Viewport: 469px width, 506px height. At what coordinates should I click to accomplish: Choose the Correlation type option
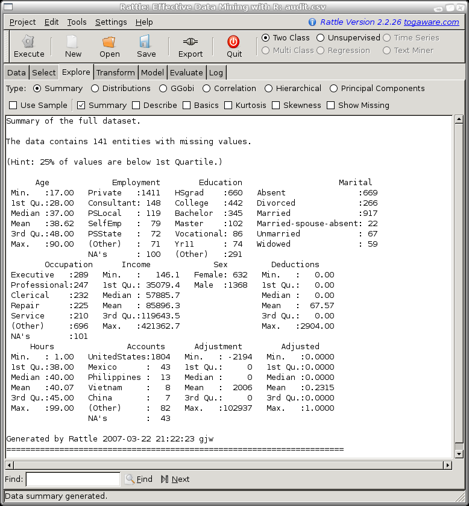[206, 89]
